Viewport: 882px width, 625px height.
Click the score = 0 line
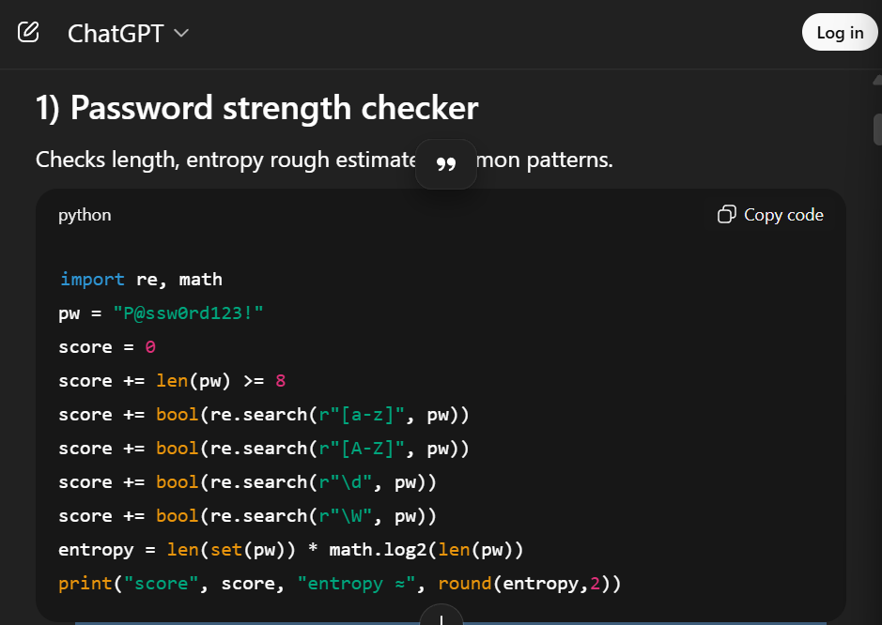pos(106,346)
